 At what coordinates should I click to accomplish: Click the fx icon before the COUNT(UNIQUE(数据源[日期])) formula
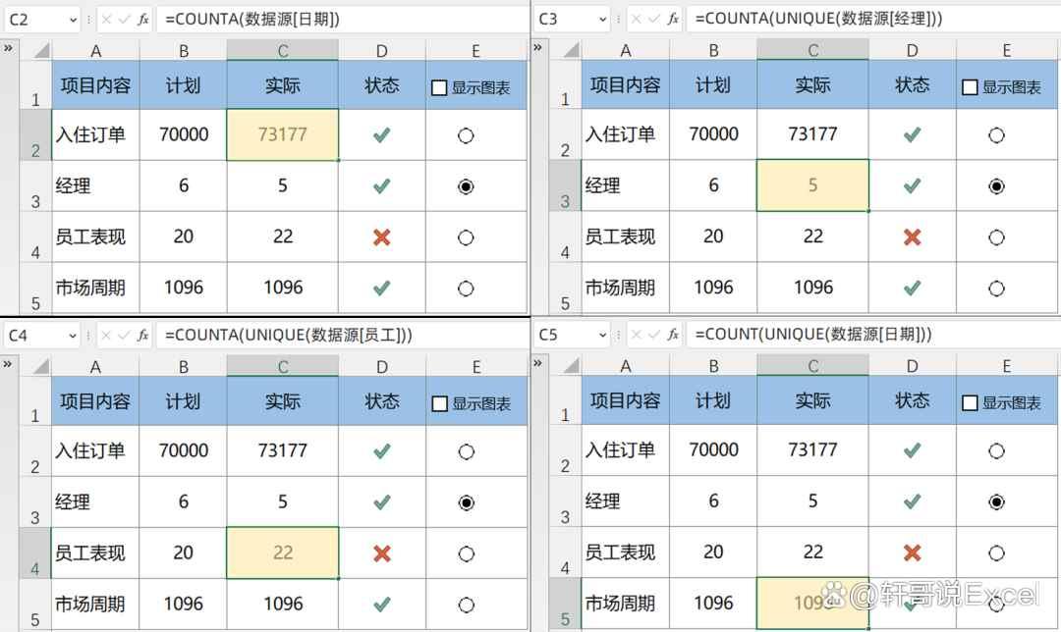[673, 335]
